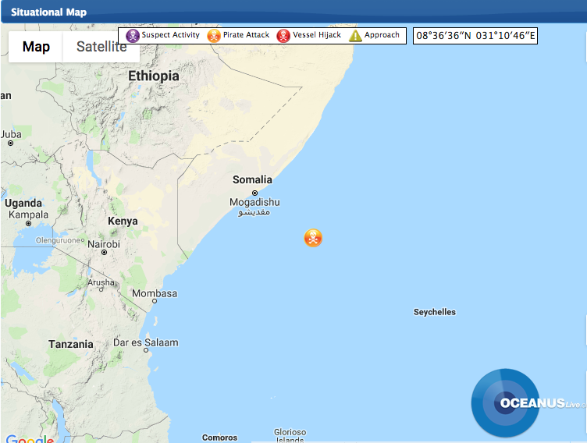Image resolution: width=587 pixels, height=443 pixels.
Task: Click the Vessel Hijack legend text
Action: 317,35
